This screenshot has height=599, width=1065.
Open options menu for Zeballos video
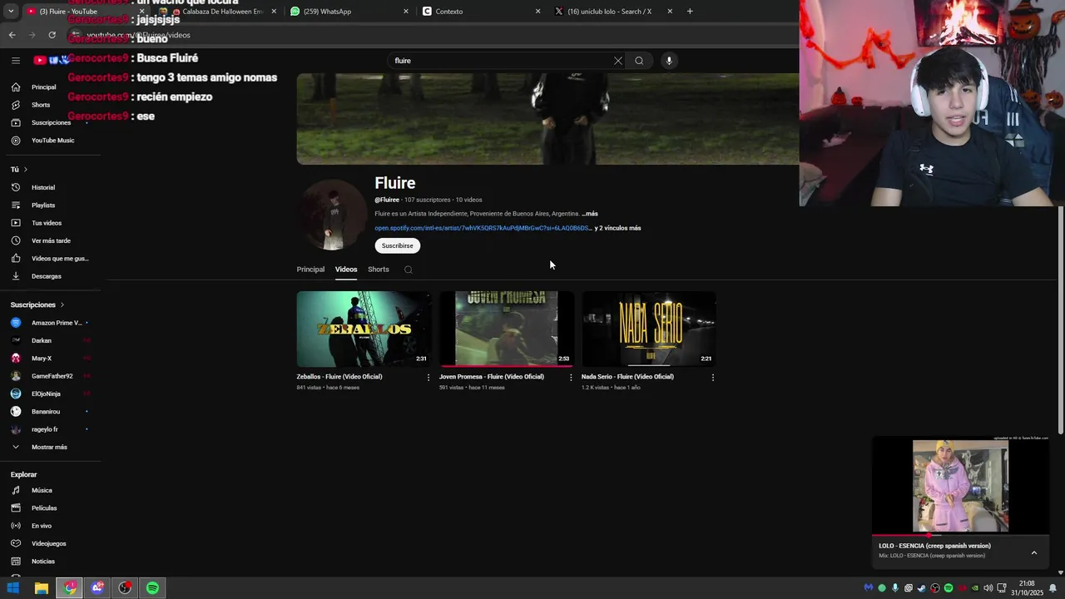coord(428,378)
